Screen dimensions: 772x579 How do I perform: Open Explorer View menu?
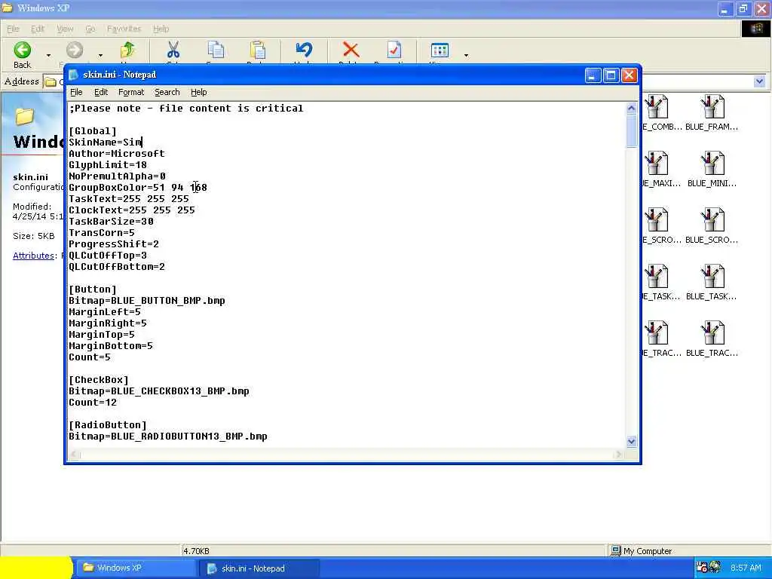(65, 29)
